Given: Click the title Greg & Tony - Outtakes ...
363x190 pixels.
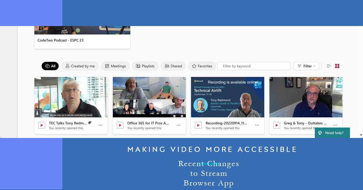Looking at the screenshot, I should pyautogui.click(x=305, y=123).
